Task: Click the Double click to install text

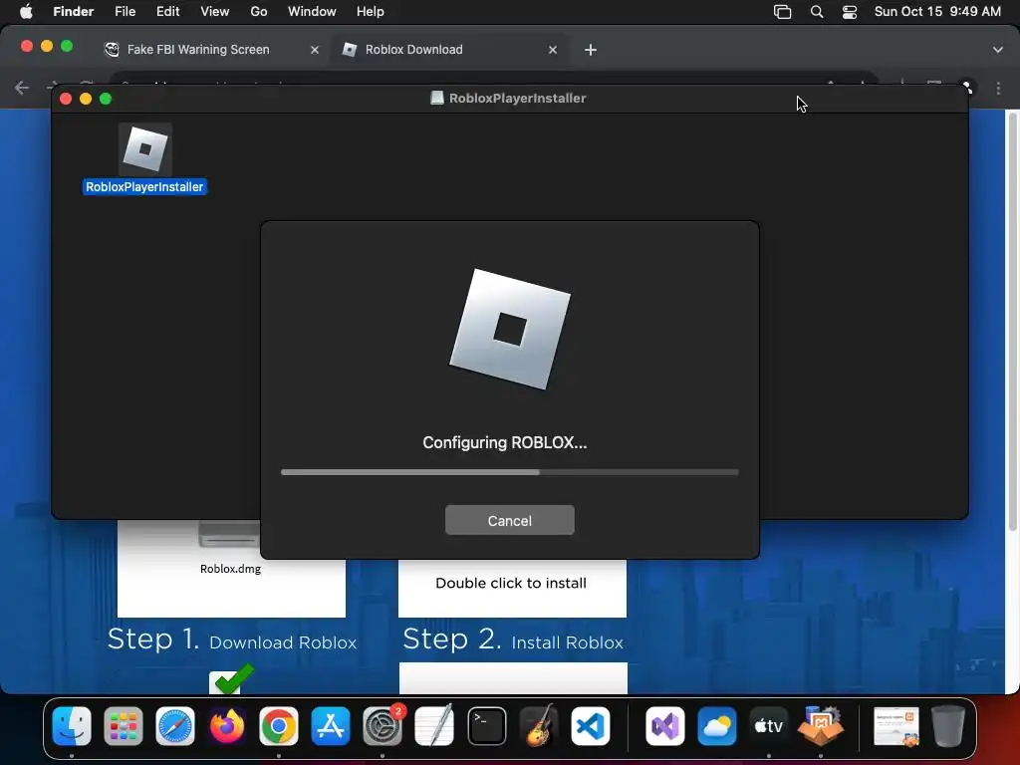Action: 511,583
